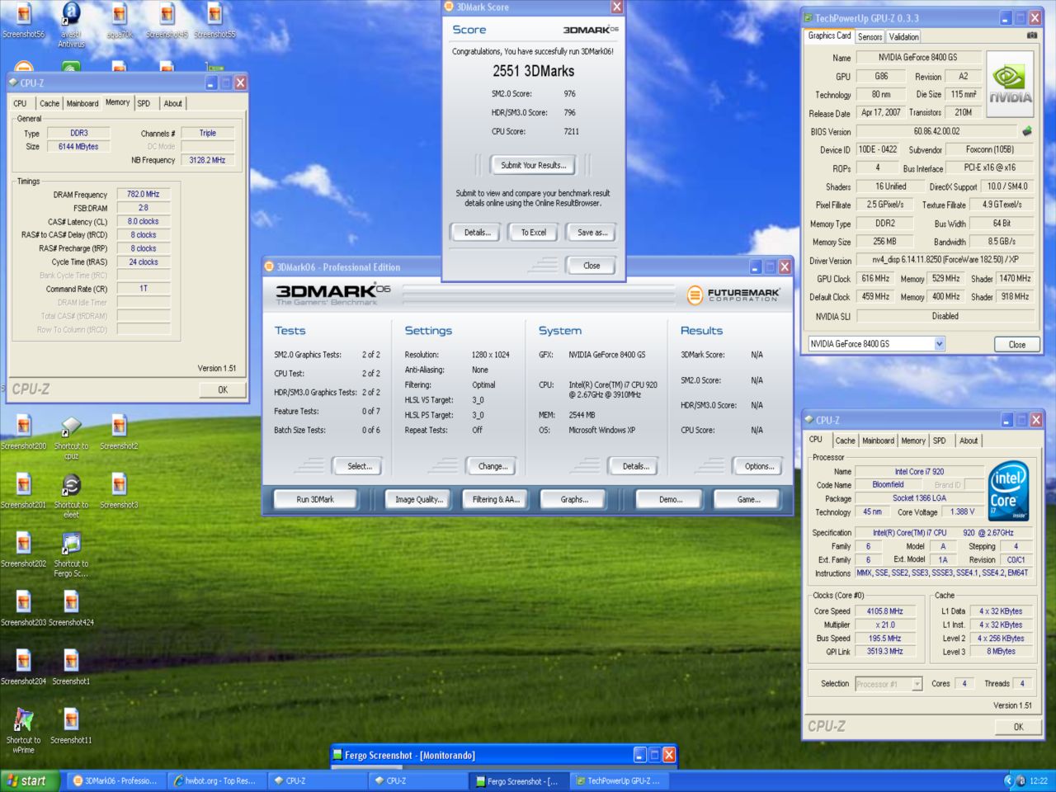Click the Close button in GPU-Z
This screenshot has height=792, width=1056.
(x=1016, y=344)
